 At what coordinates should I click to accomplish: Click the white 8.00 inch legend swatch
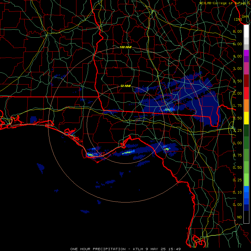[x=246, y=31]
